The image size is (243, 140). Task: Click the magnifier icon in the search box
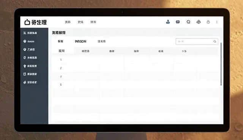(x=215, y=41)
